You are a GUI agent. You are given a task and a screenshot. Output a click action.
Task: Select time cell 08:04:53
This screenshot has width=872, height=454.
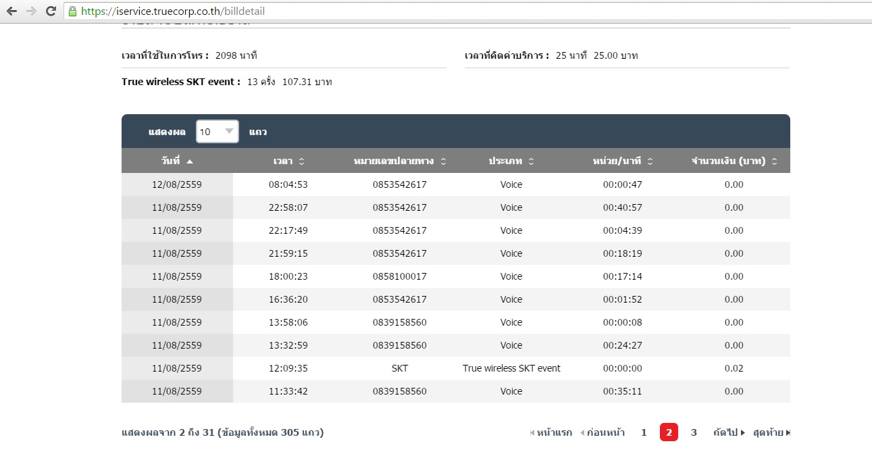click(x=288, y=184)
